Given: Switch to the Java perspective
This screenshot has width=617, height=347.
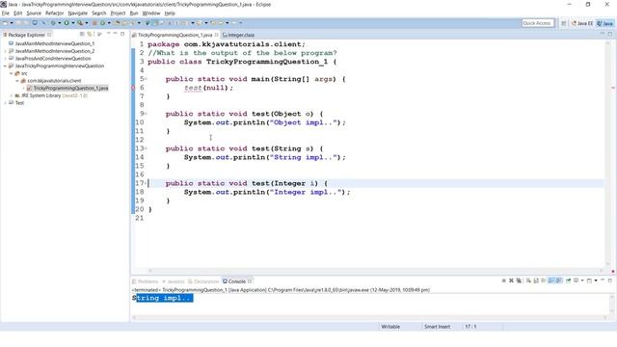Looking at the screenshot, I should click(604, 23).
